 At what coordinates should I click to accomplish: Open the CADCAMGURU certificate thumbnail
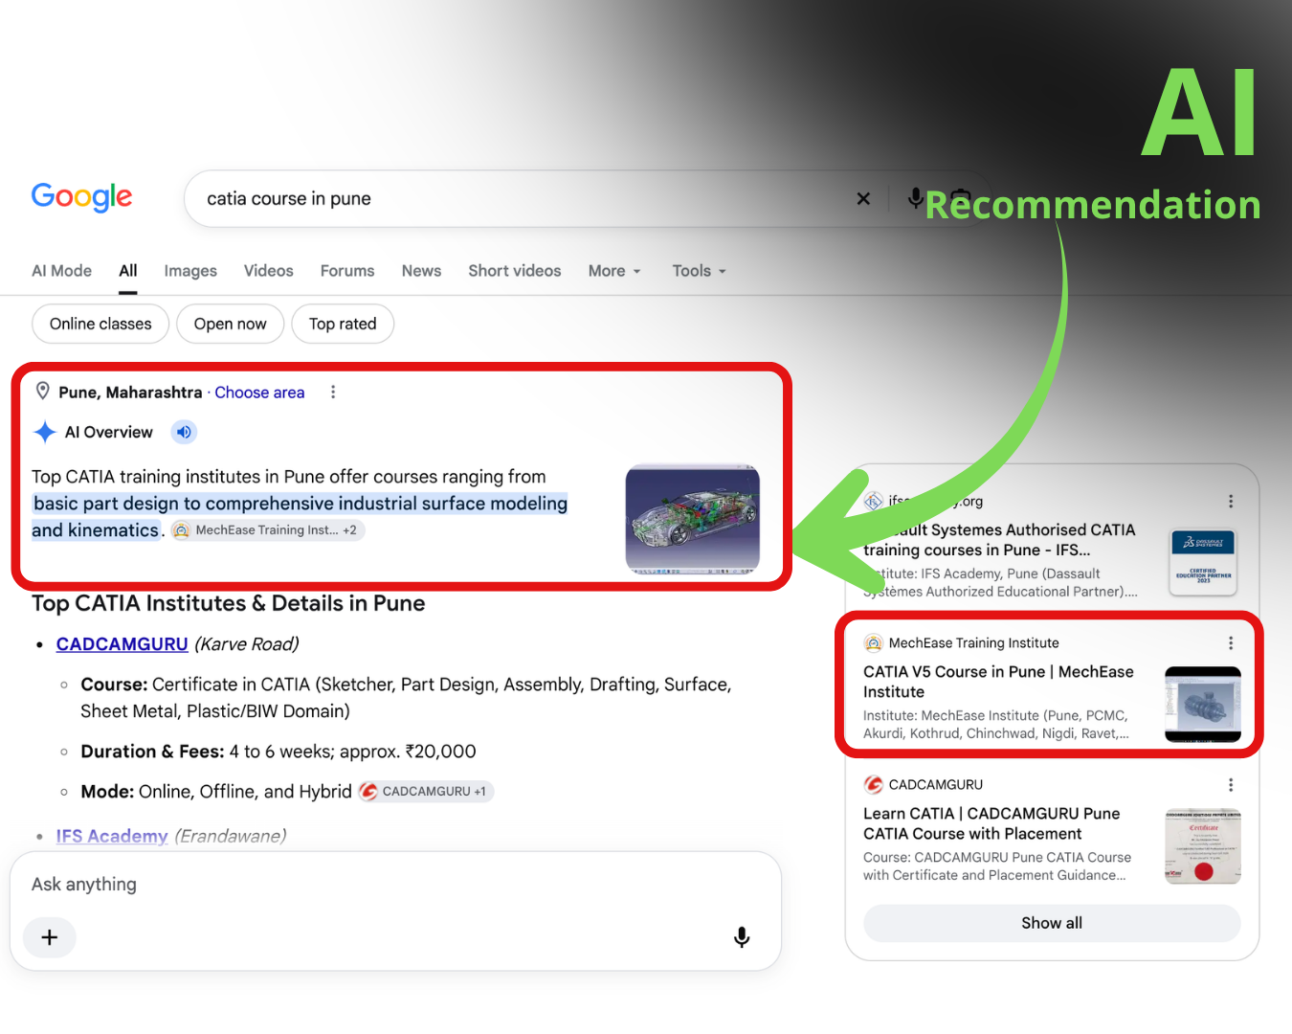pyautogui.click(x=1203, y=845)
